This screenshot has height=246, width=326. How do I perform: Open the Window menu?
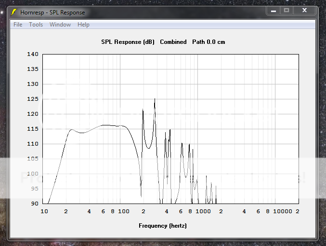tap(60, 25)
